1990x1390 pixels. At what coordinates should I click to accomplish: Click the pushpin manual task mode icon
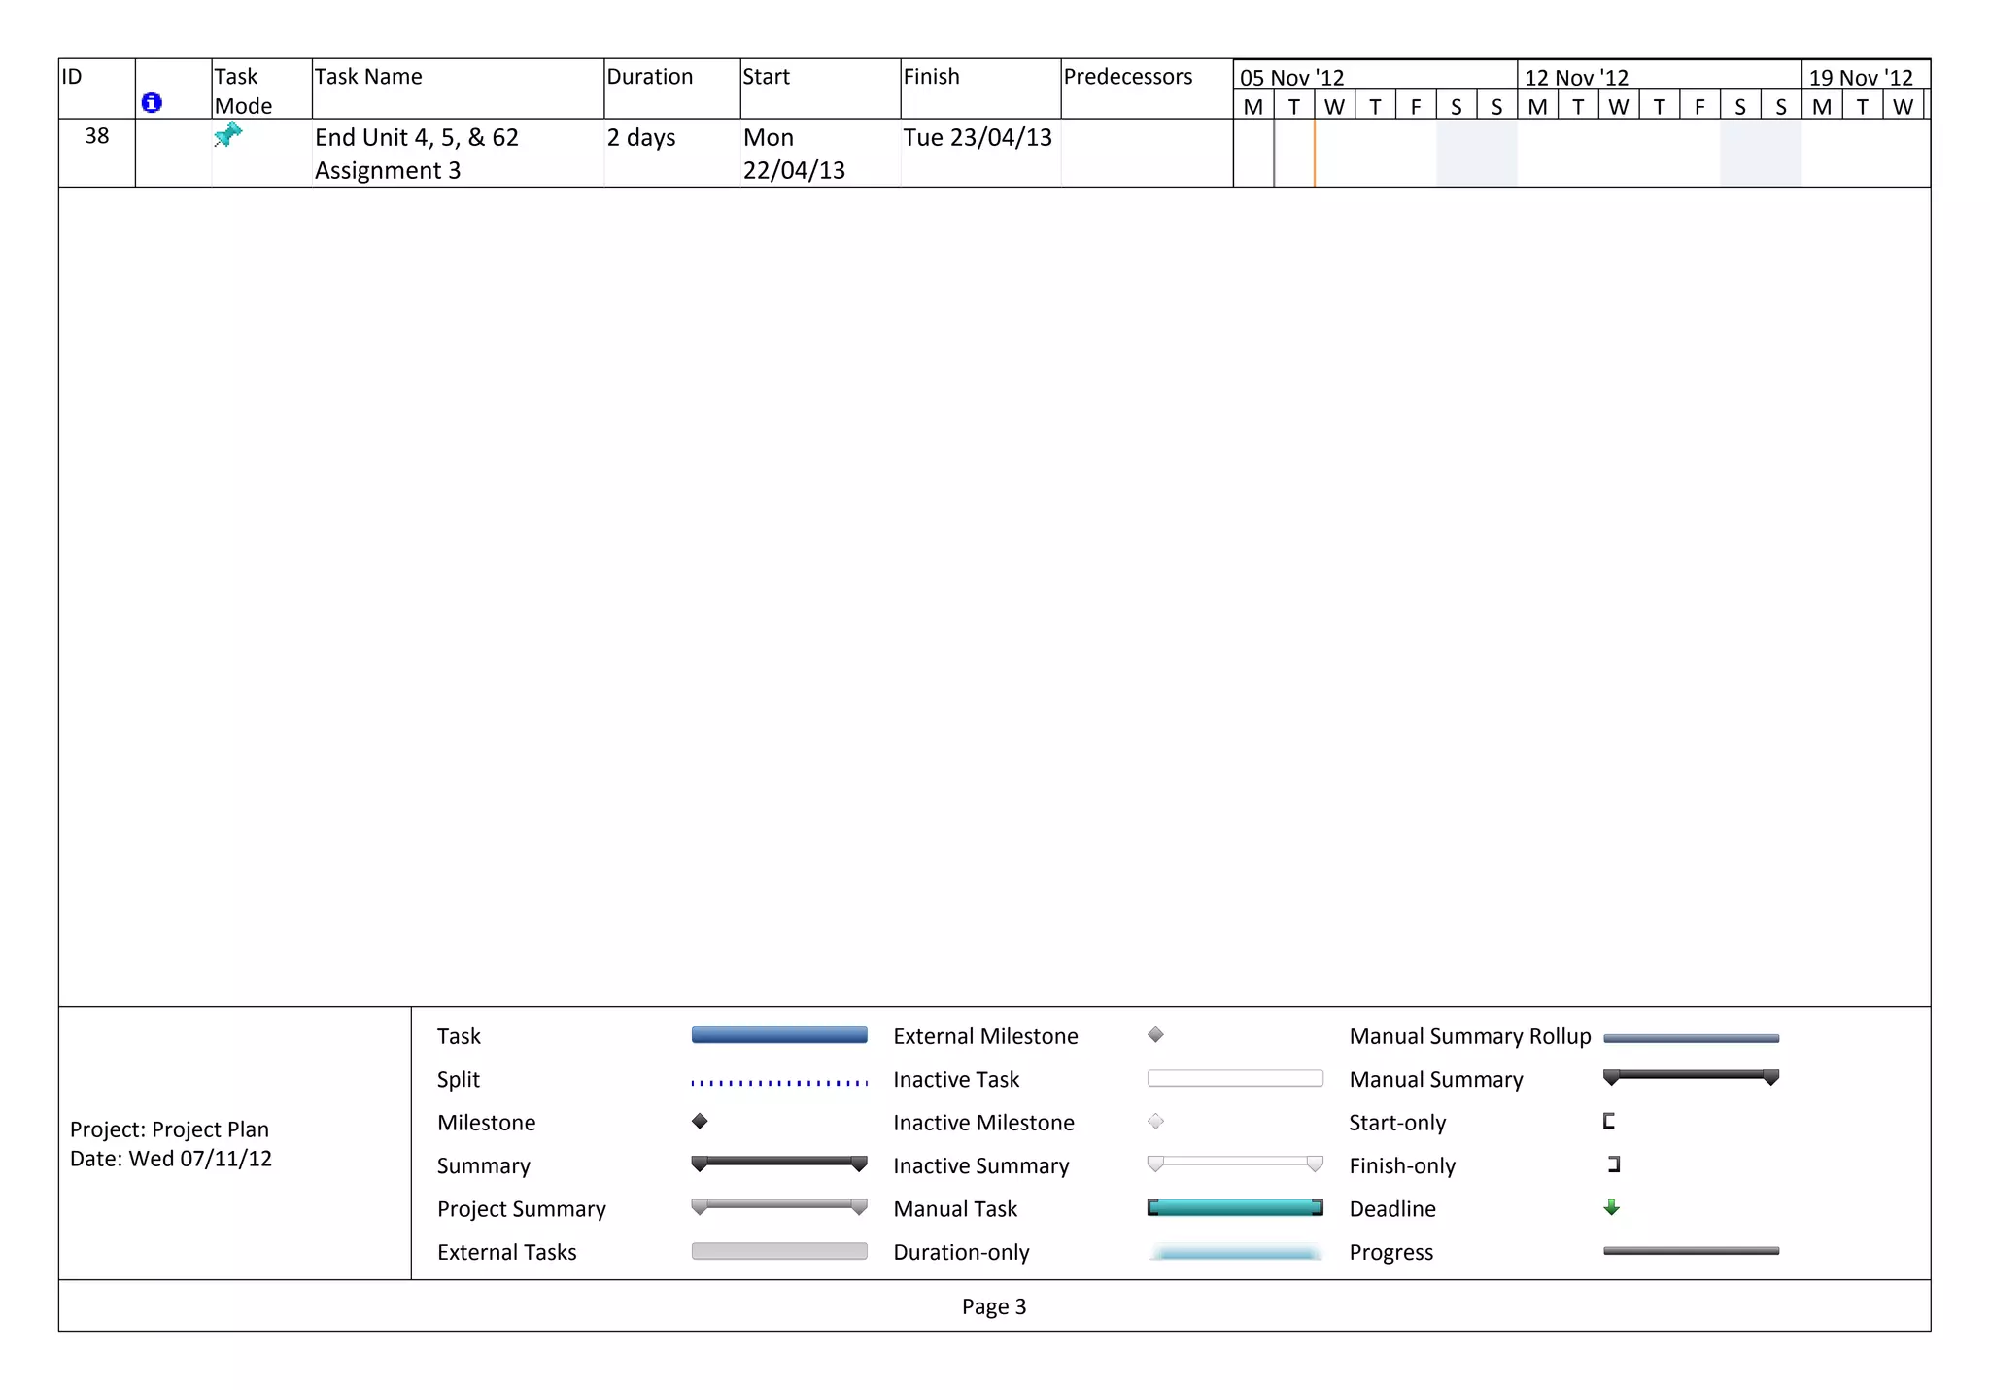[227, 134]
